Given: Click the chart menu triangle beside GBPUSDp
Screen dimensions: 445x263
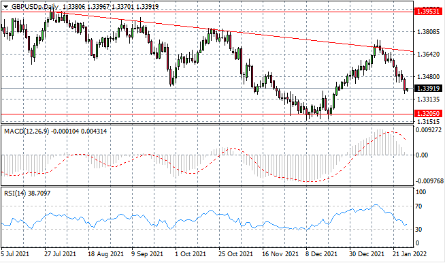Looking at the screenshot, I should tap(5, 7).
